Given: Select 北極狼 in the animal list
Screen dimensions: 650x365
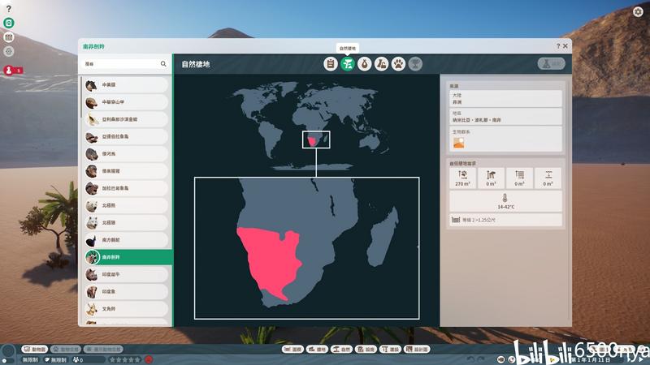Looking at the screenshot, I should [126, 222].
